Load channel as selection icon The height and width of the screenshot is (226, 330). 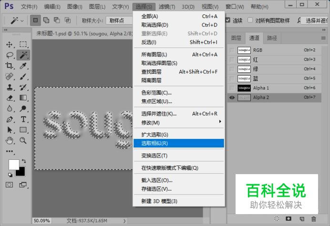tap(277, 219)
